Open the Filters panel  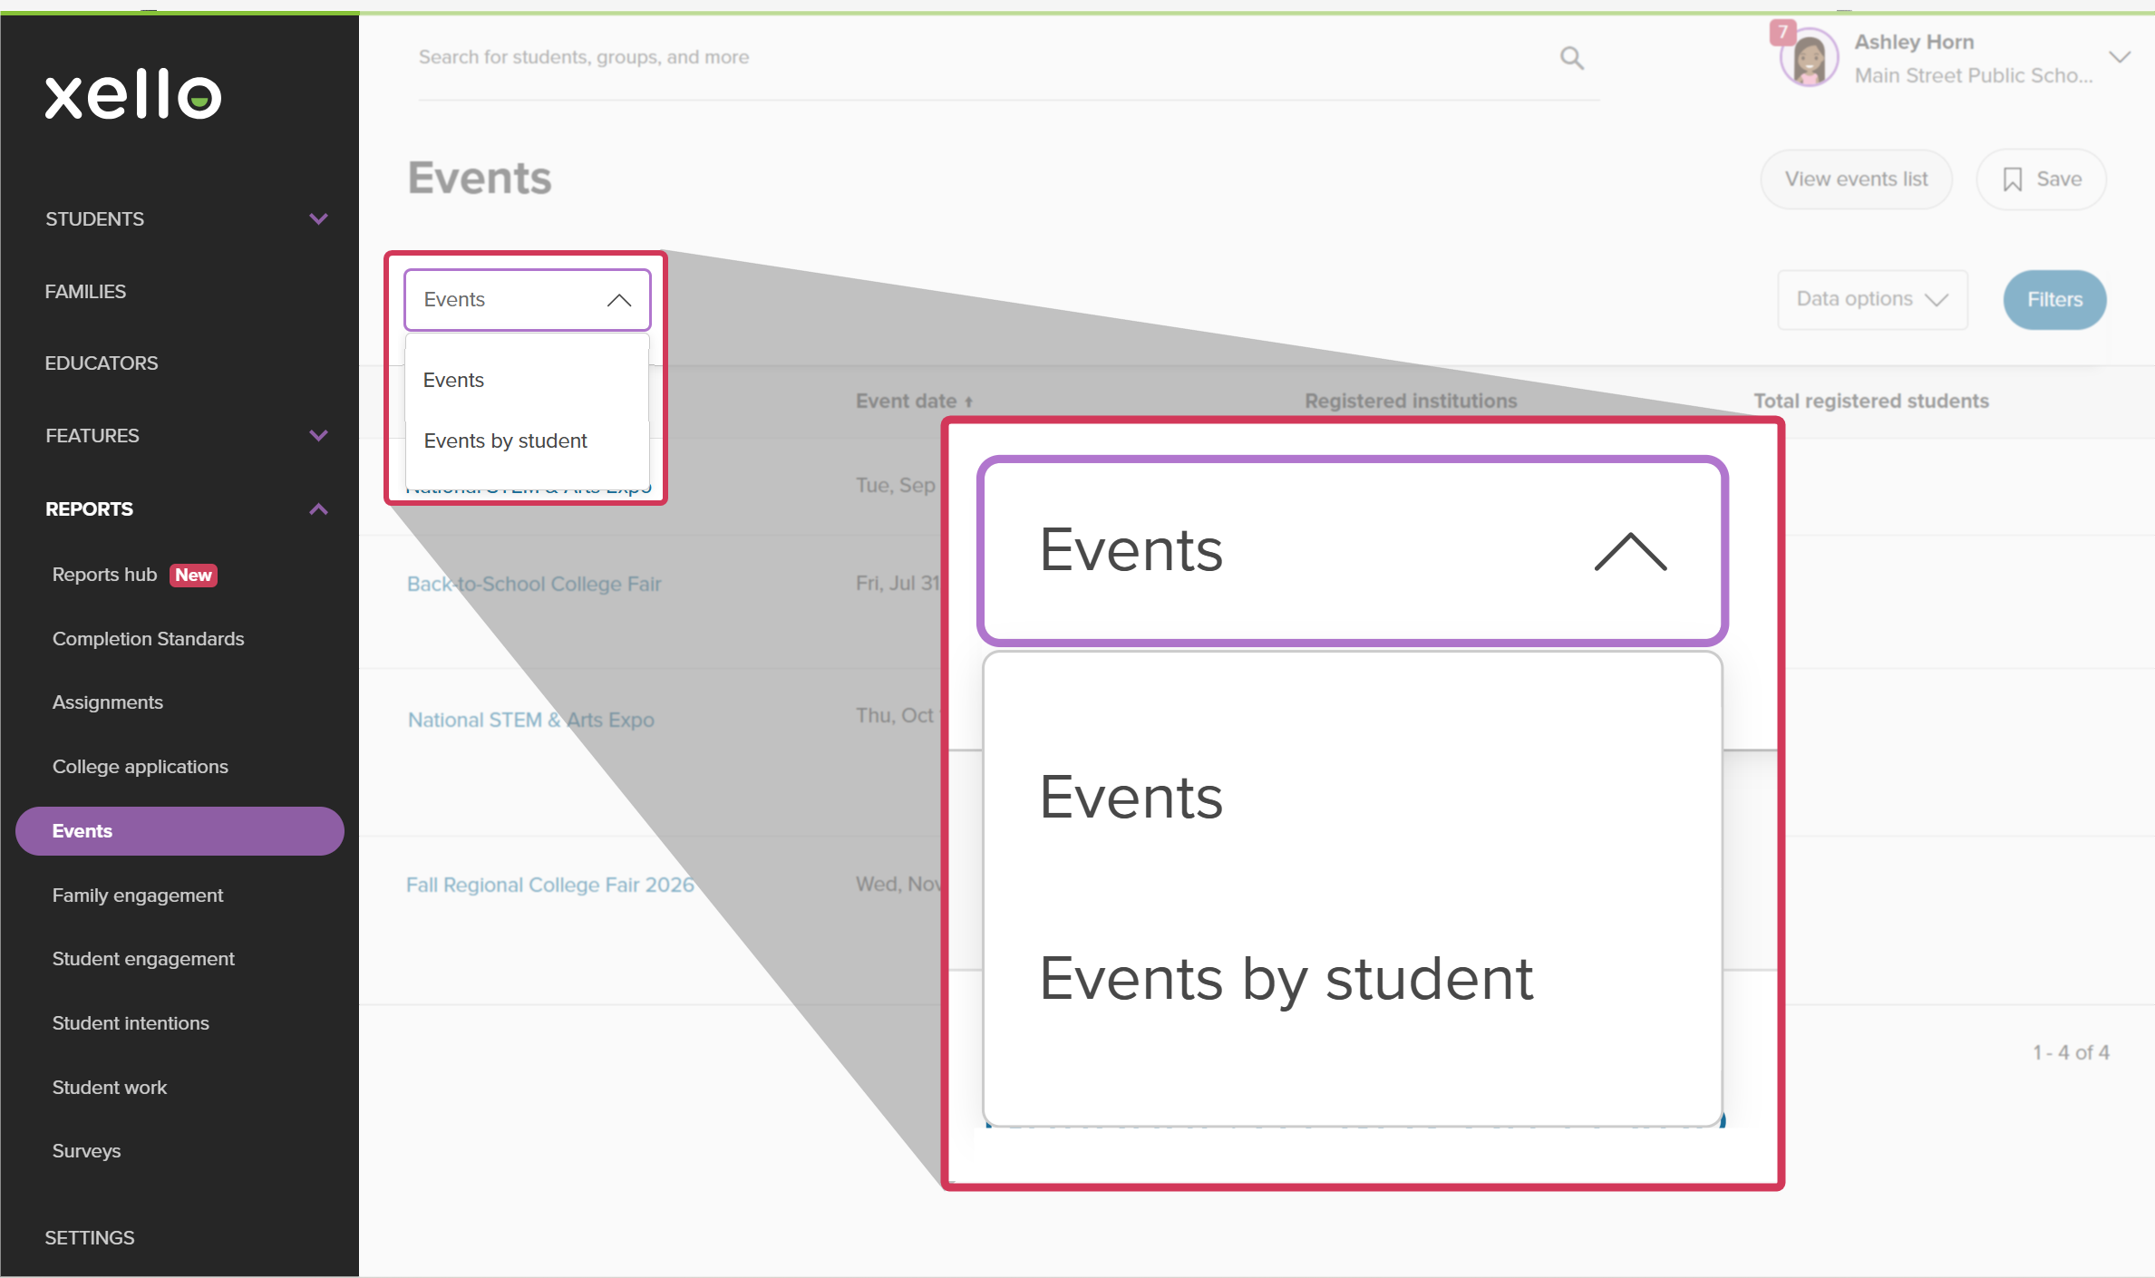coord(2054,299)
